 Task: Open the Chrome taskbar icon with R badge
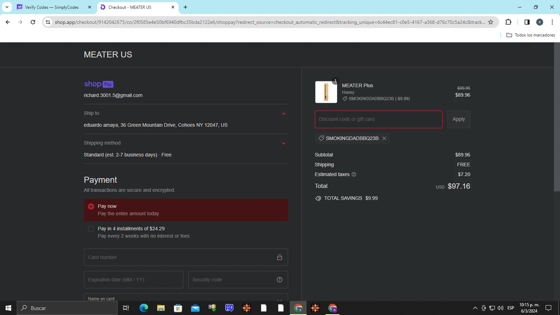tap(333, 308)
